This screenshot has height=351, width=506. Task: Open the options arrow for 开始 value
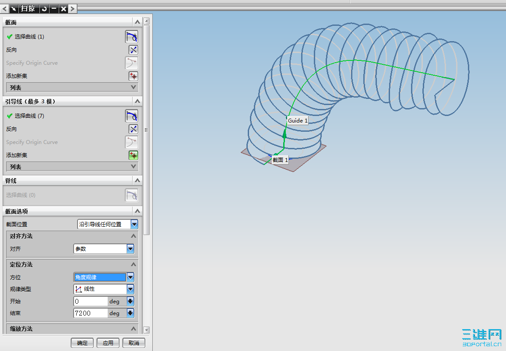pos(130,301)
